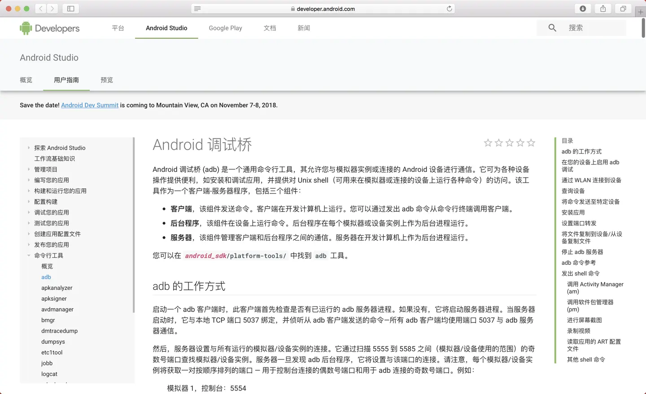Open 工作流基础知识 in the sidebar
The height and width of the screenshot is (394, 646).
(55, 158)
